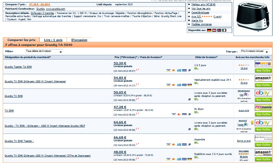Click five-star rating next to Avis 5/5
Screen dimensions: 275x163
point(207,16)
